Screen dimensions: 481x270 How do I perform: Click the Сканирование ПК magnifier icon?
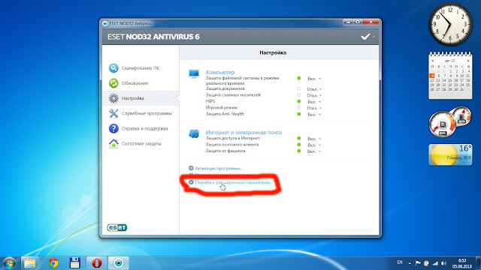pyautogui.click(x=113, y=68)
